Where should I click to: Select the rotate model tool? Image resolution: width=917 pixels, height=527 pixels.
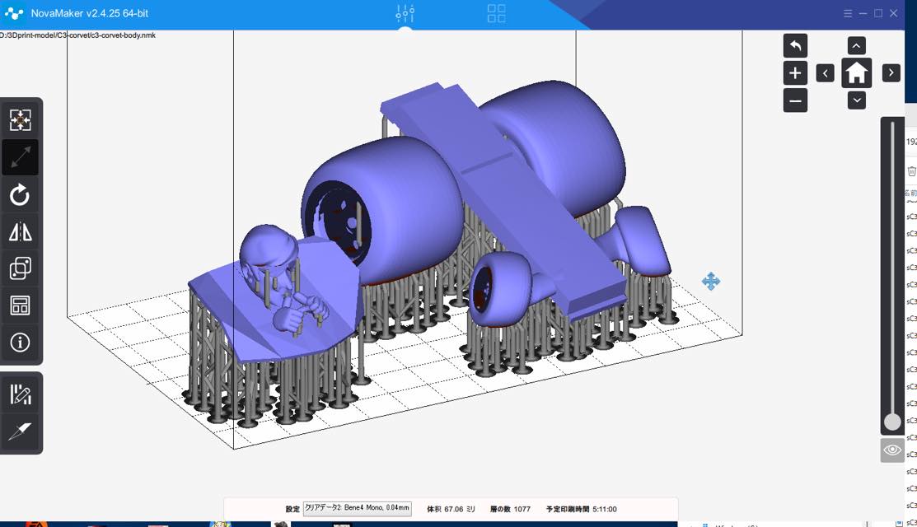(20, 195)
